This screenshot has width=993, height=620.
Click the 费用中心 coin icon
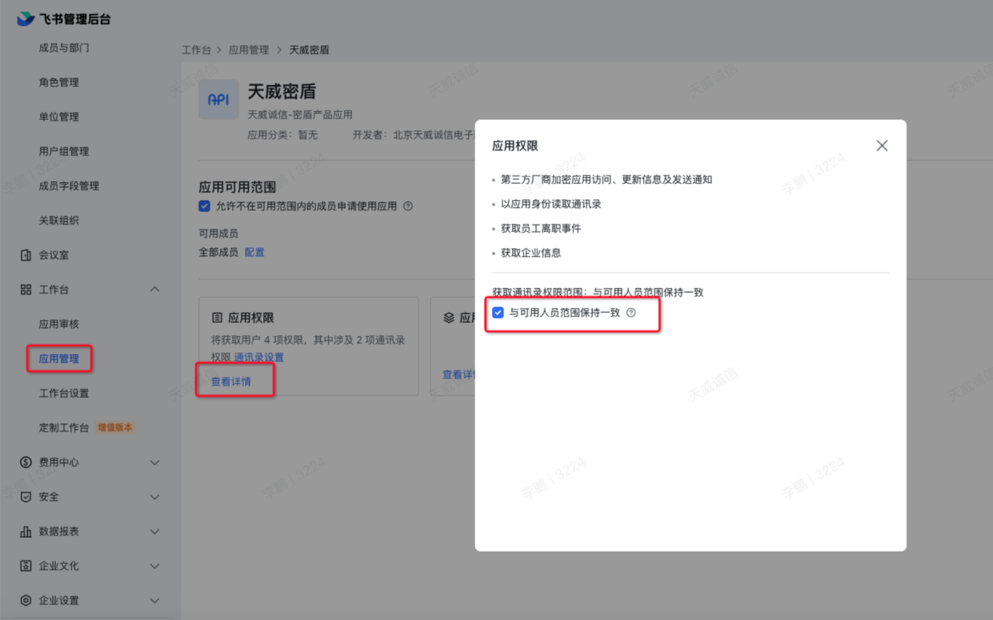[26, 462]
